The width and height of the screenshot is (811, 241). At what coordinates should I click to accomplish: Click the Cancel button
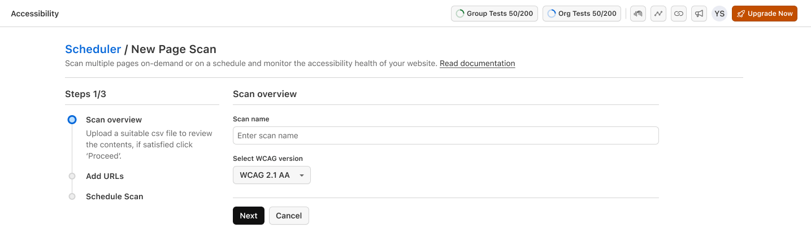[x=289, y=216]
